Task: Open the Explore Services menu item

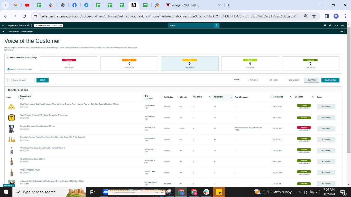Action: (x=27, y=32)
